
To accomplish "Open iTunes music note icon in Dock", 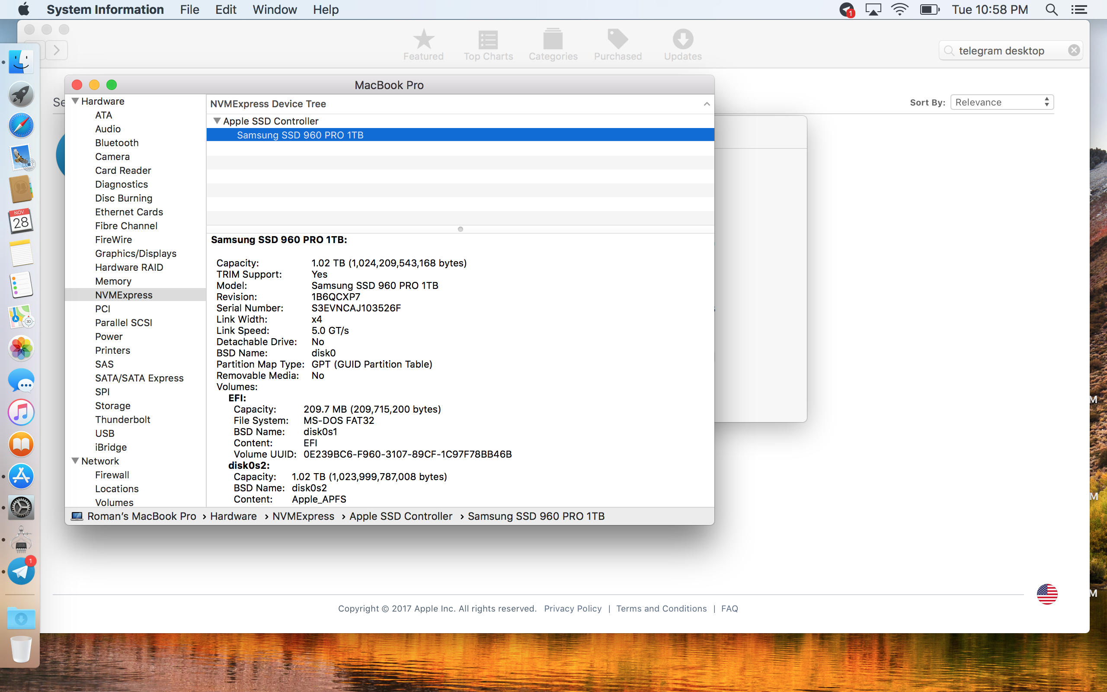I will pos(21,412).
